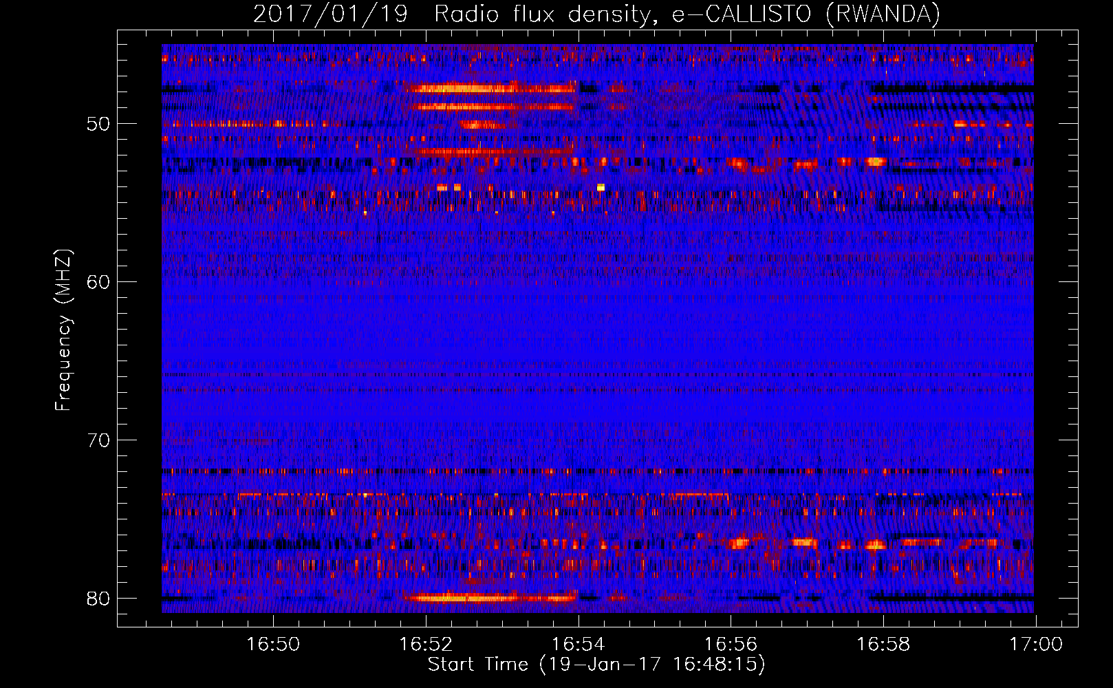Click the plot title mentioning e-CALLISTO (RWANDA)
Viewport: 1113px width, 688px height.
click(596, 14)
